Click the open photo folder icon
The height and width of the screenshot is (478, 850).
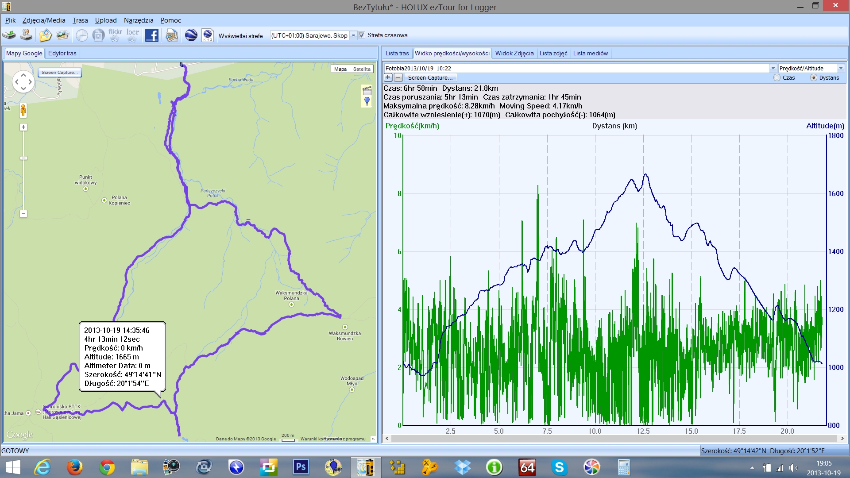(45, 35)
